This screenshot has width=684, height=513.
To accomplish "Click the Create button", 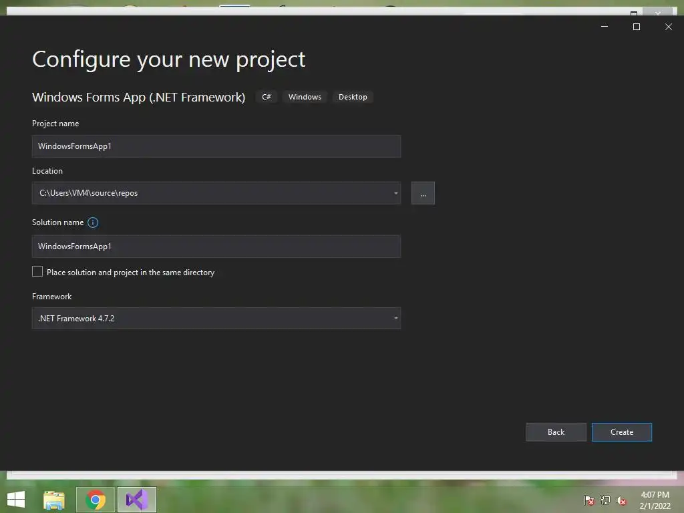I will pyautogui.click(x=622, y=432).
